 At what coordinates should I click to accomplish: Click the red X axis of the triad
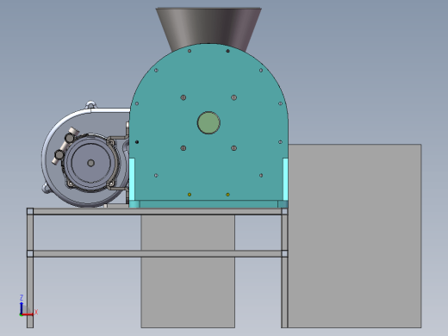(28, 314)
